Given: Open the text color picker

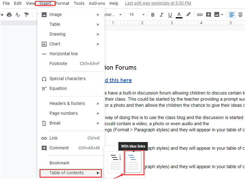Looking at the screenshot, I should [179, 15].
